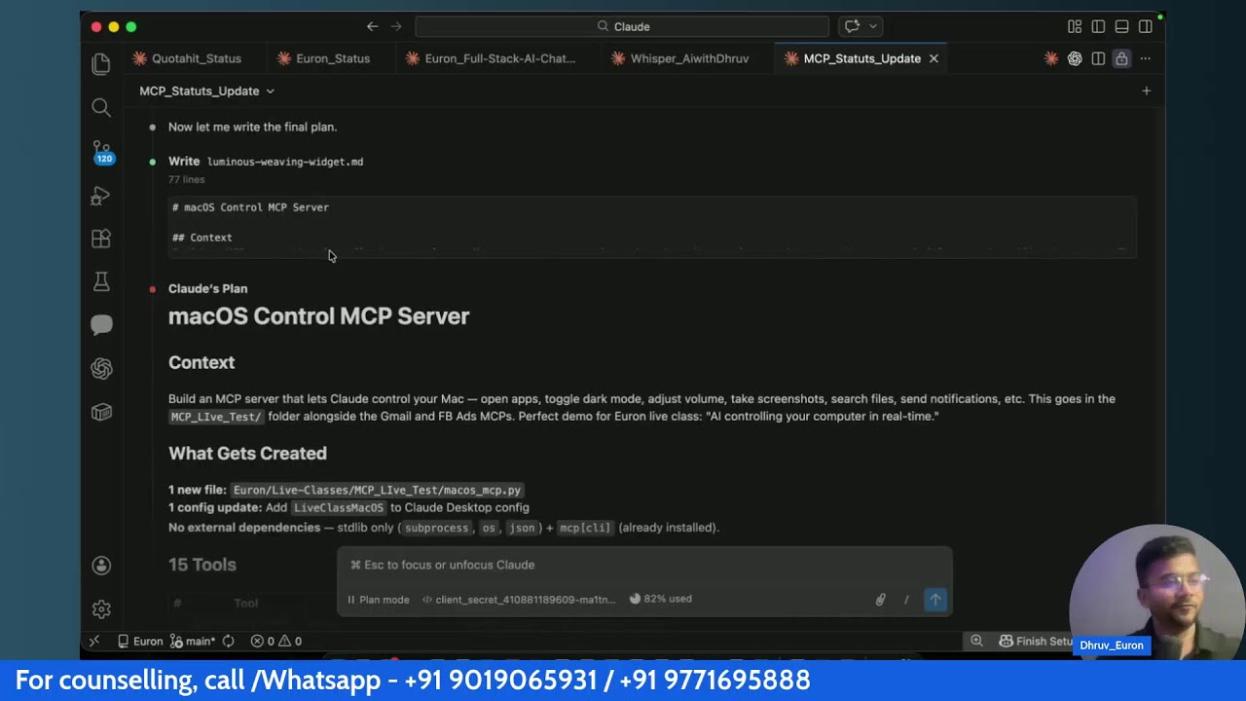Focus the Claude command center search box
This screenshot has width=1246, height=701.
tap(622, 26)
